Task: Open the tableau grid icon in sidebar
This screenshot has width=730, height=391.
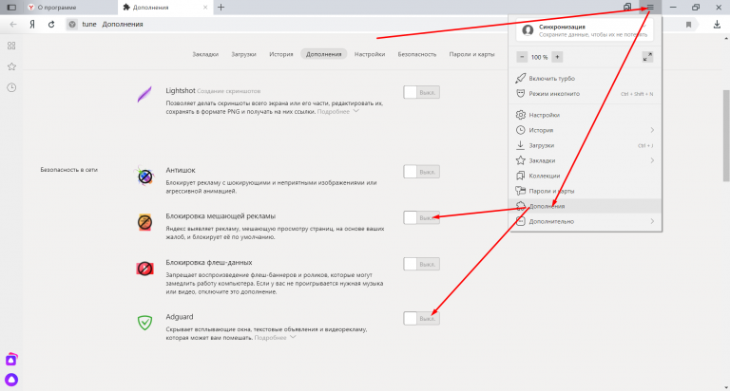Action: (11, 46)
